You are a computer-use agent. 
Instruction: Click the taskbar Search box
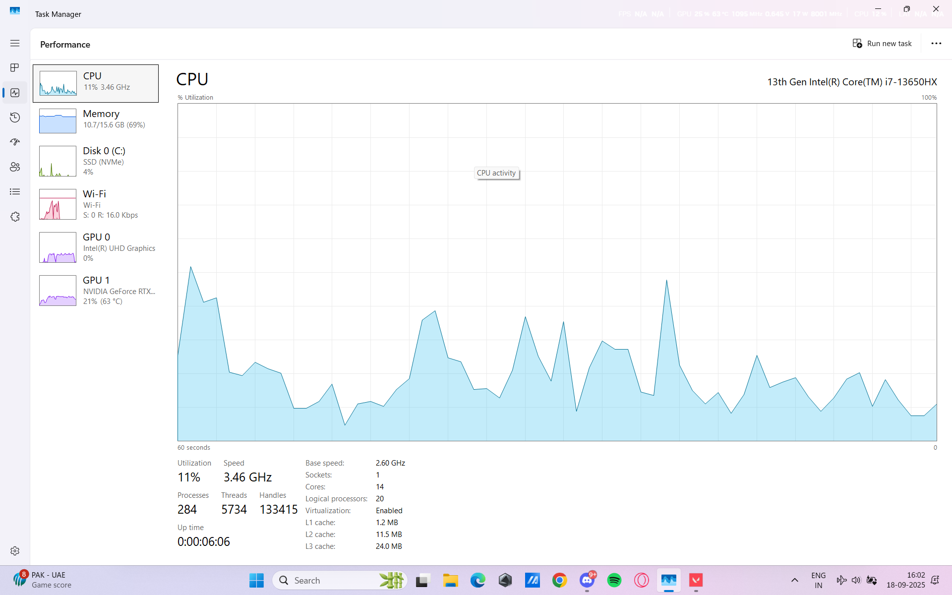pyautogui.click(x=327, y=580)
